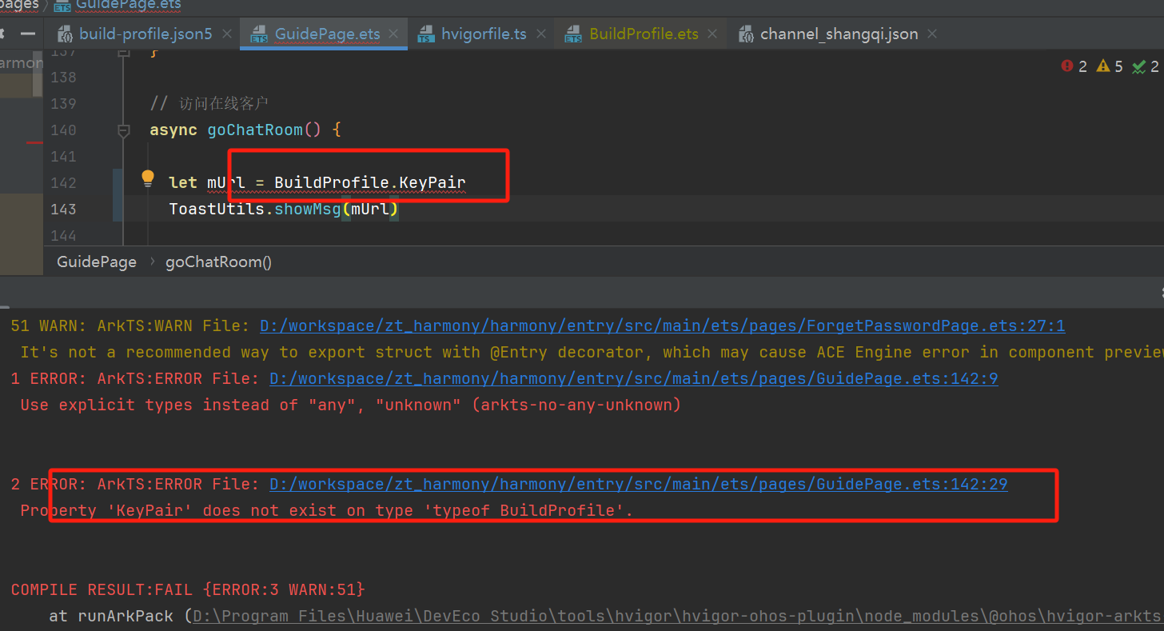Screen dimensions: 1164x631
Task: Click the TS file icon on hvigorfile.ts tab
Action: [x=426, y=34]
